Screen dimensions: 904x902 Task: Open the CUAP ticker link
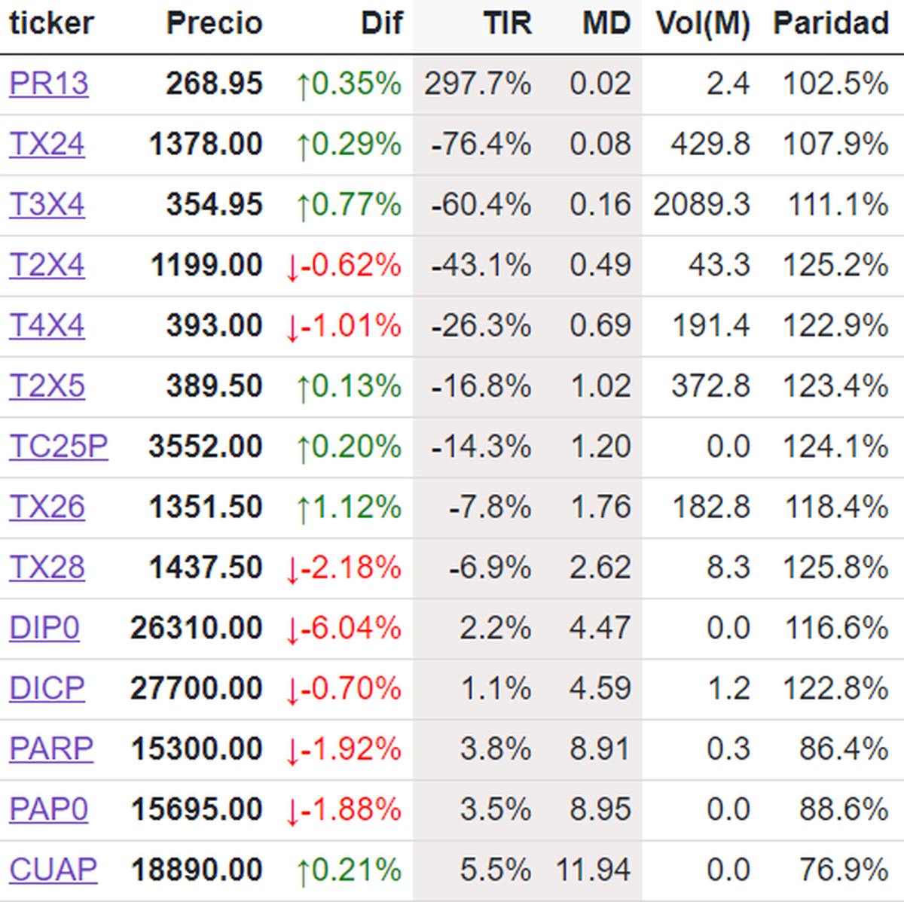tap(53, 870)
